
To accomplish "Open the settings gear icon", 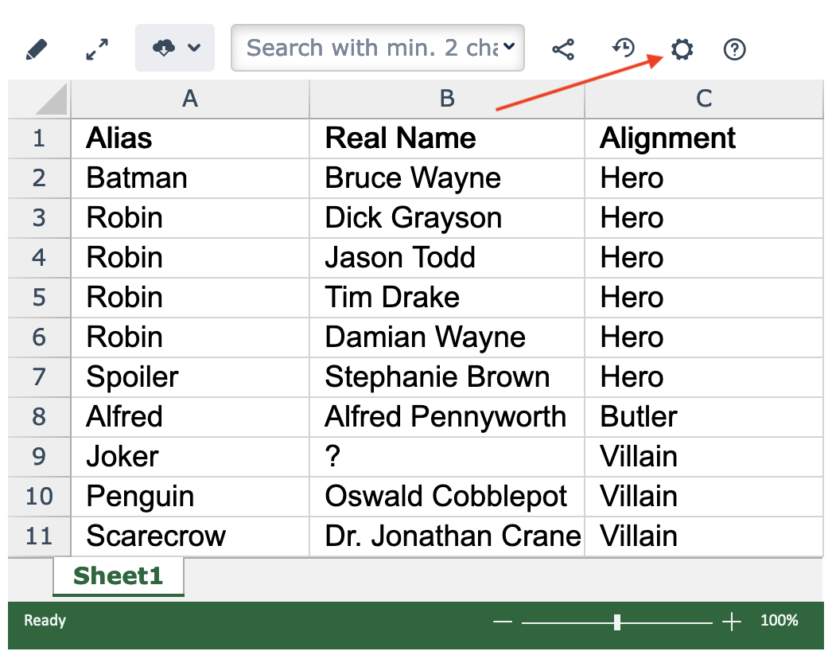I will click(x=682, y=49).
